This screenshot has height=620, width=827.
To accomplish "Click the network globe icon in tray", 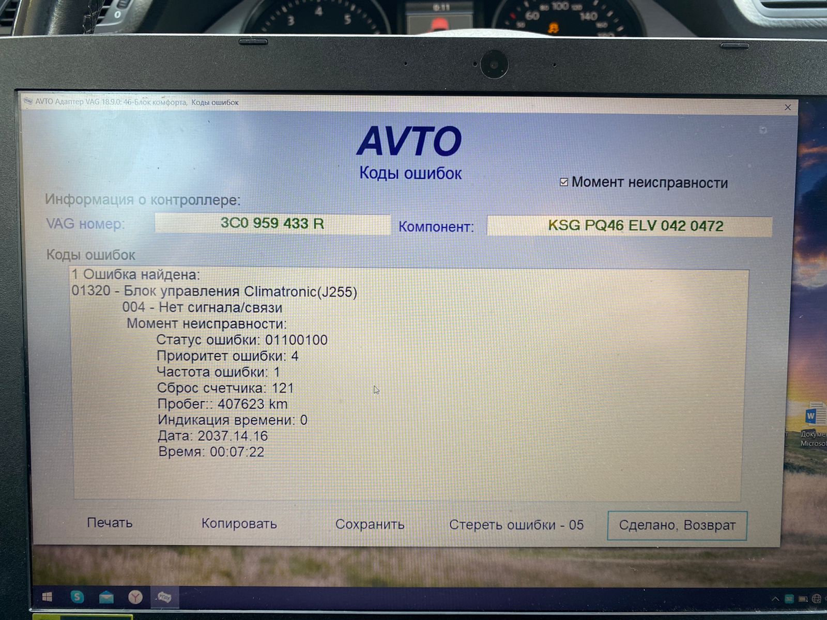I will [816, 599].
